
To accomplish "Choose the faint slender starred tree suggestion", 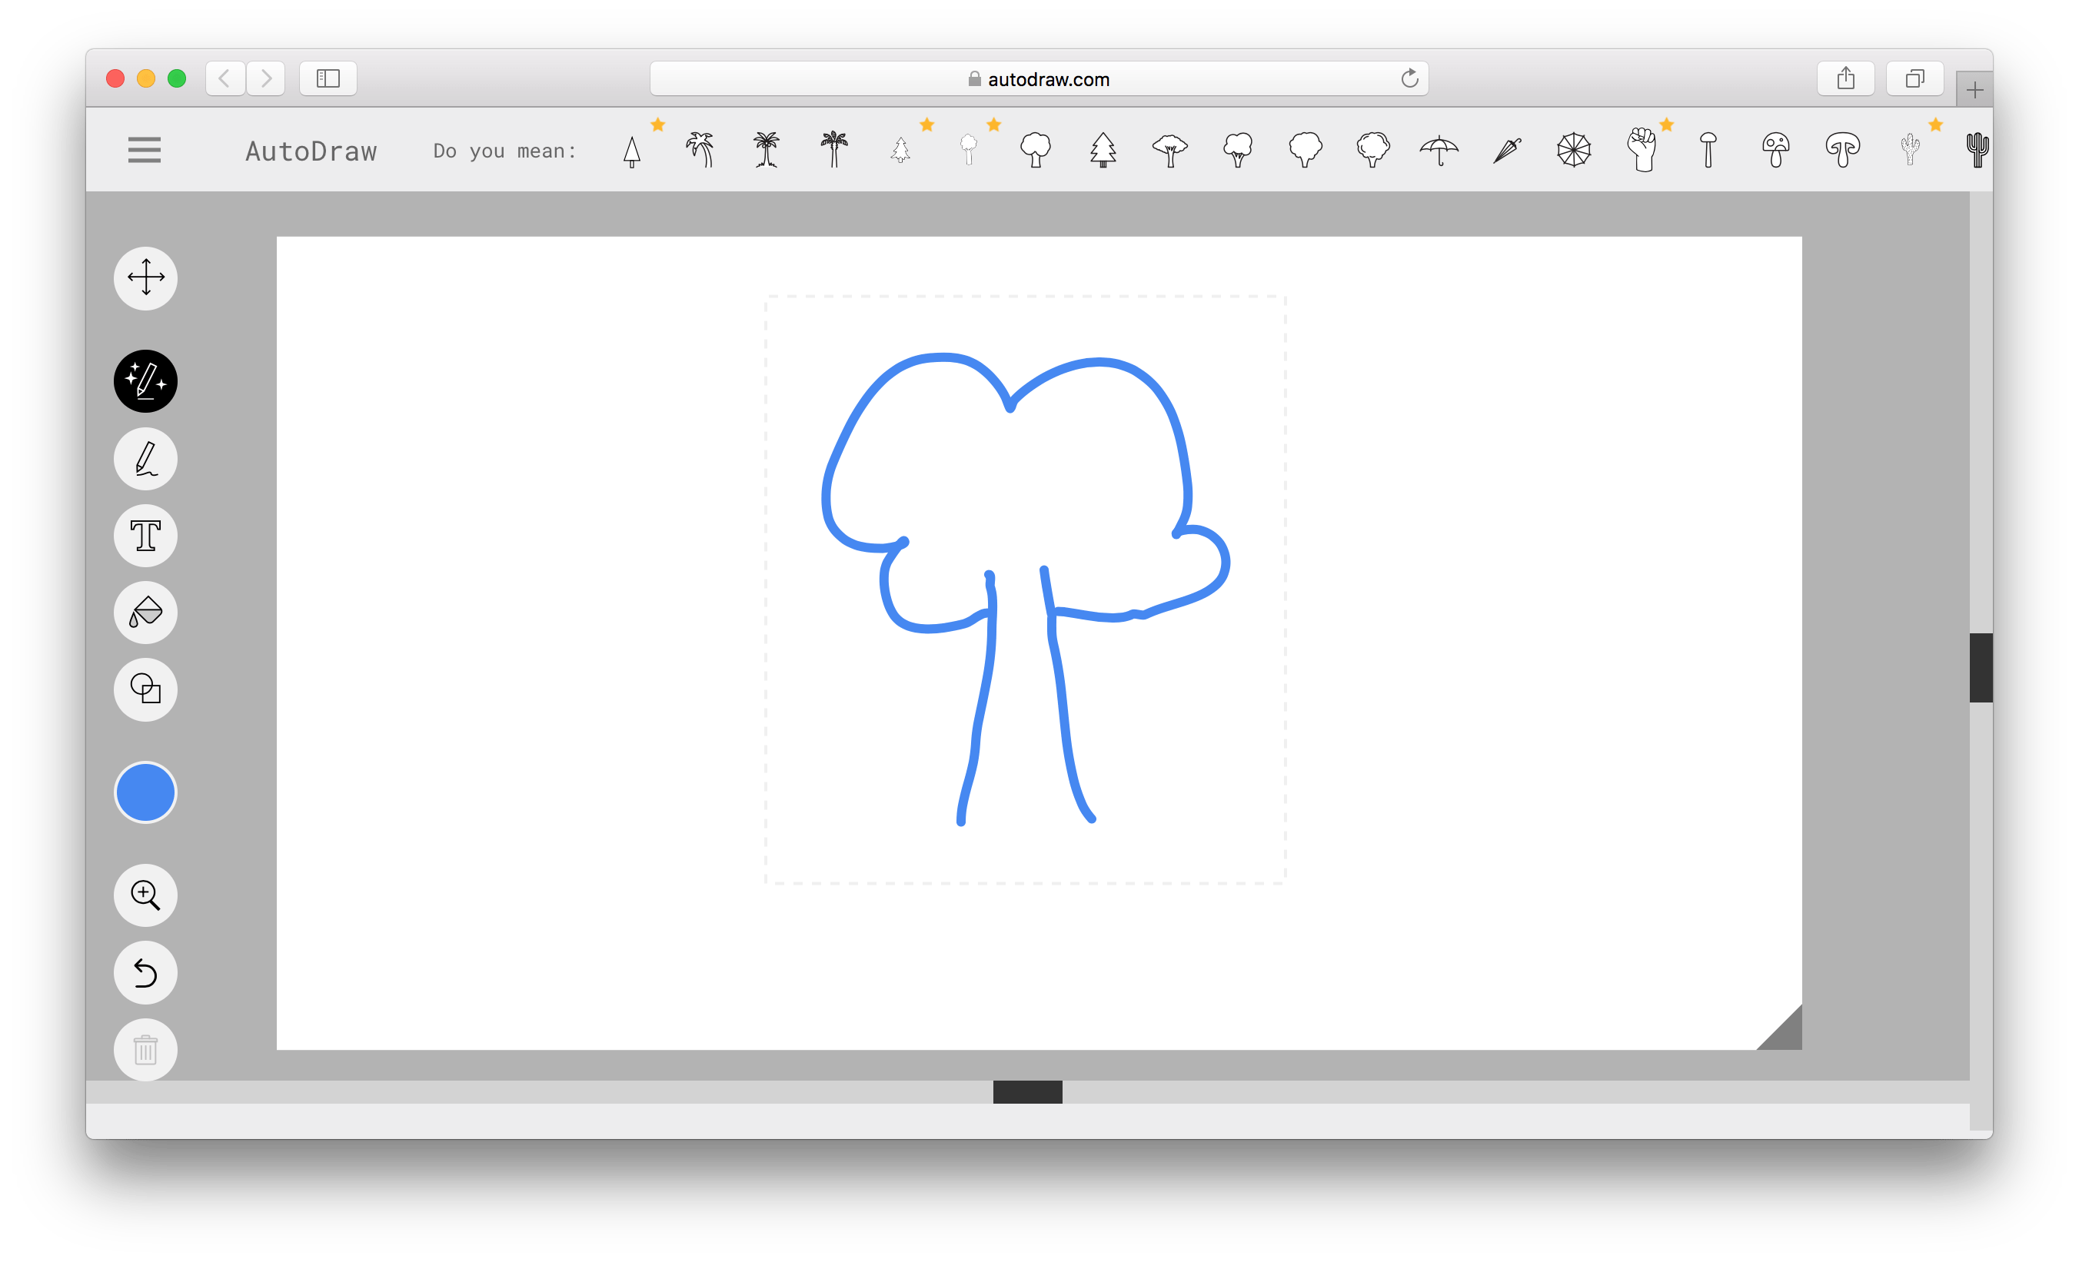I will coord(969,150).
